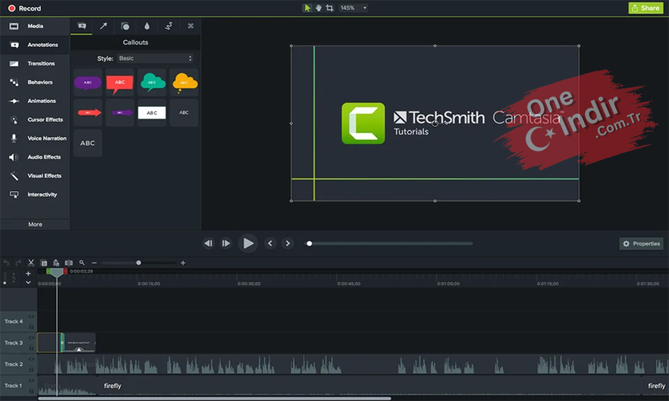
Task: Open the Audio Effects tab
Action: [35, 157]
